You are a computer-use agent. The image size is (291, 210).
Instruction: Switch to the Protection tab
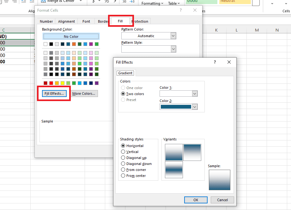(x=141, y=21)
